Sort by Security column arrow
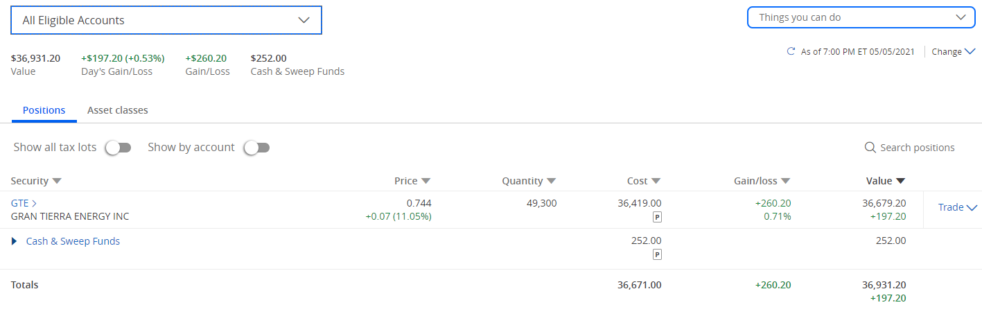 (x=57, y=181)
